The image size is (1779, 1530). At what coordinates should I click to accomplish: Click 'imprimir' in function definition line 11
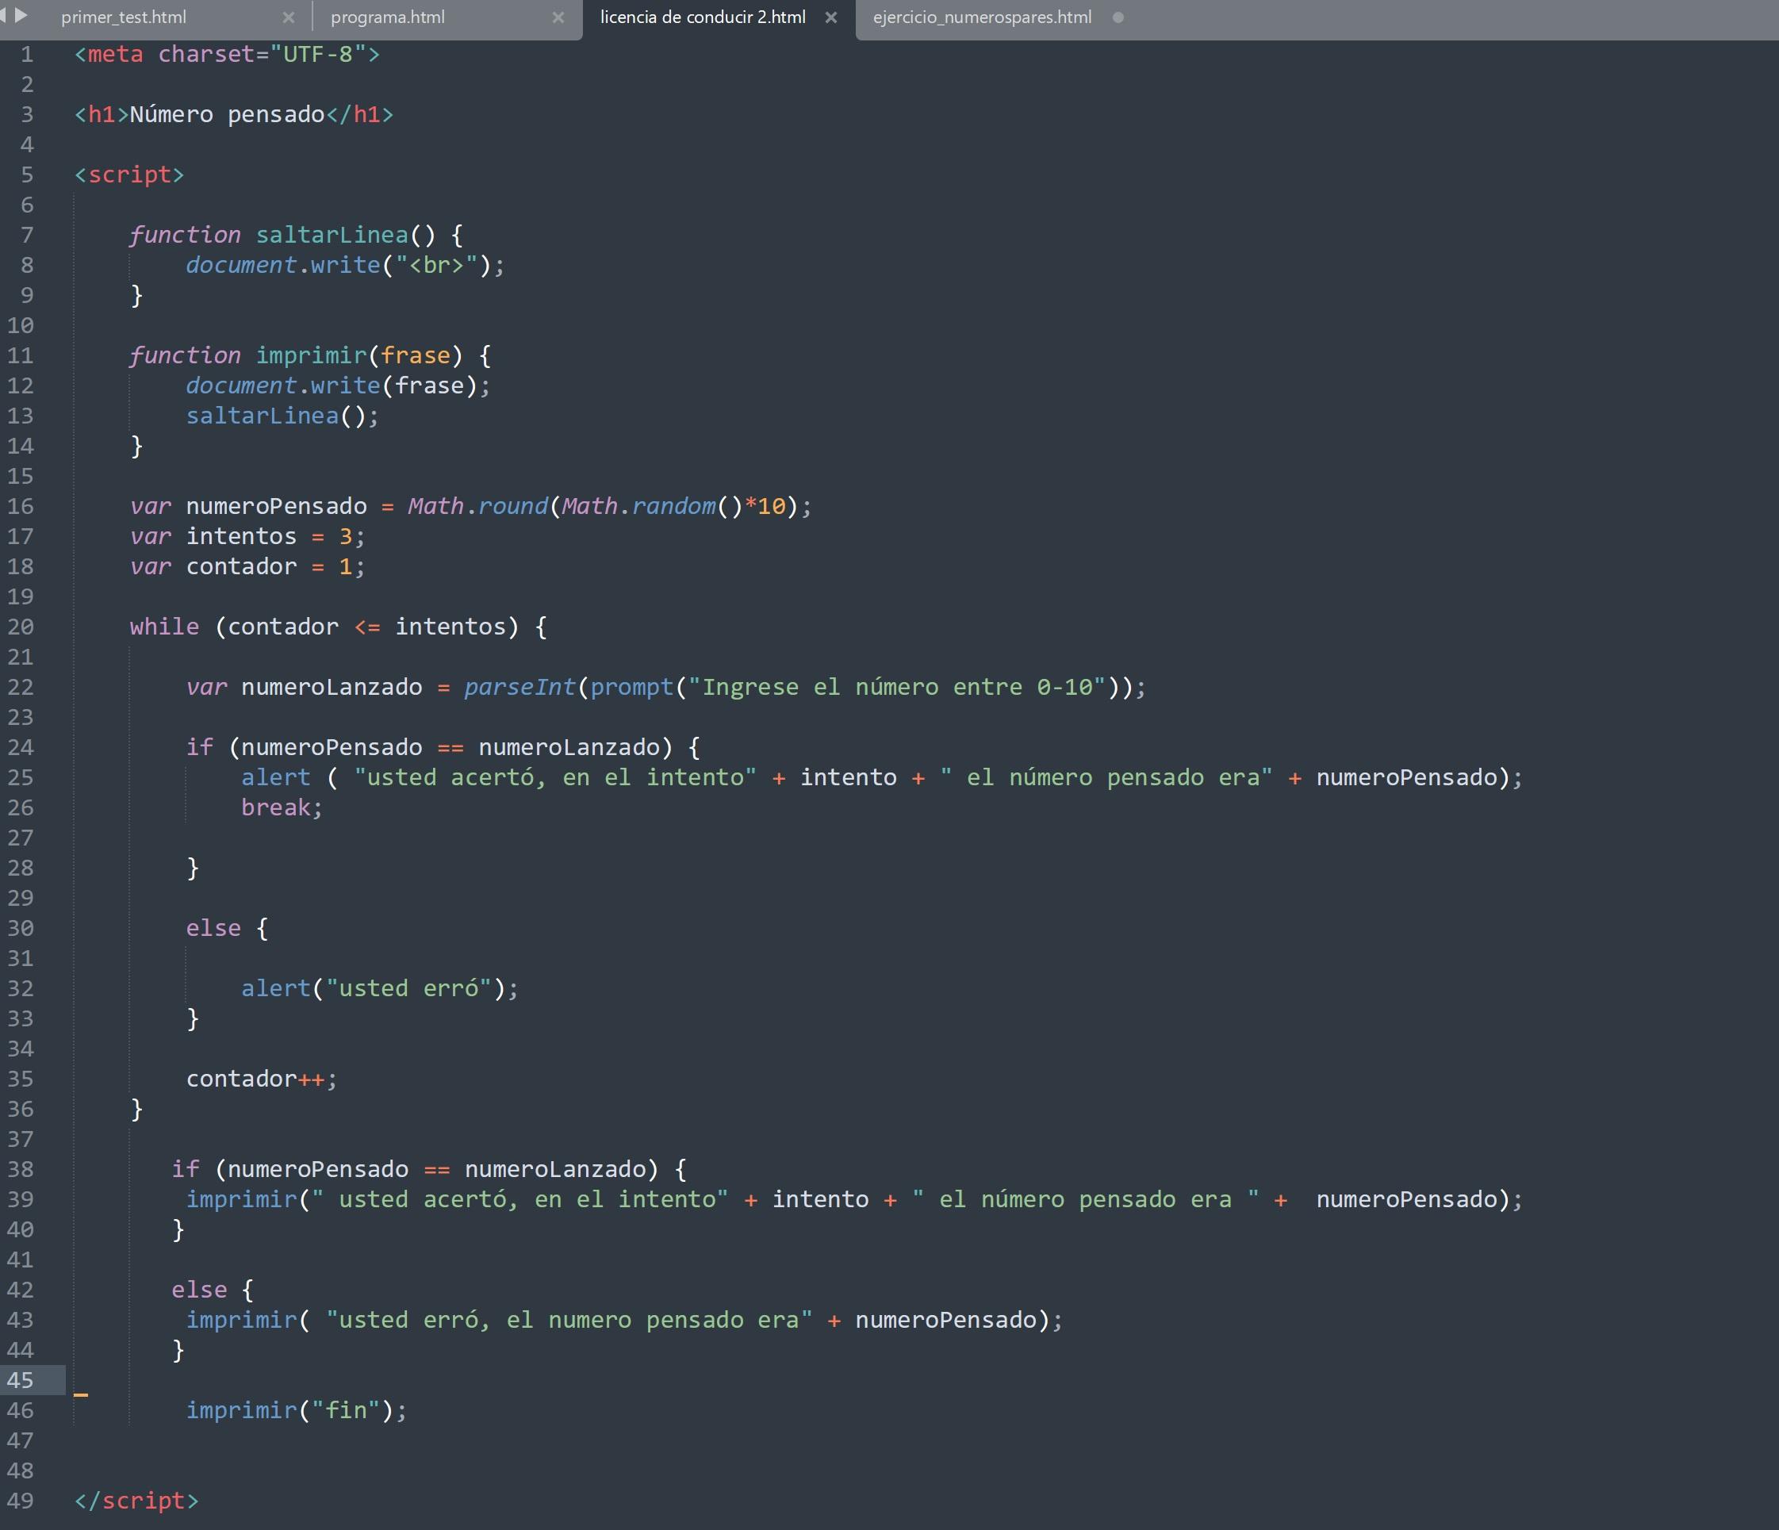(311, 355)
